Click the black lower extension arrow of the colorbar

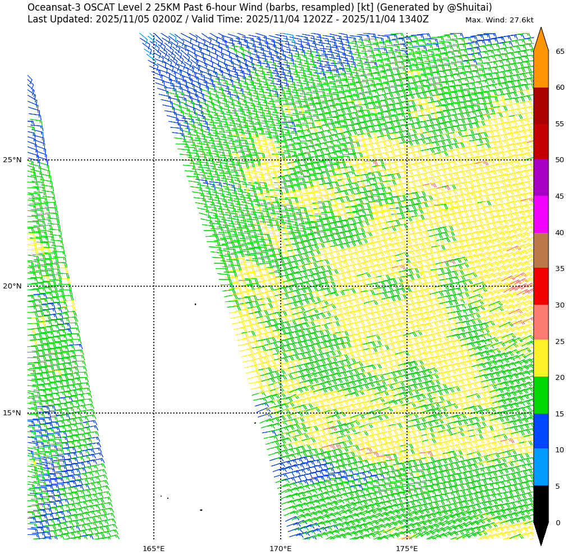(x=541, y=532)
